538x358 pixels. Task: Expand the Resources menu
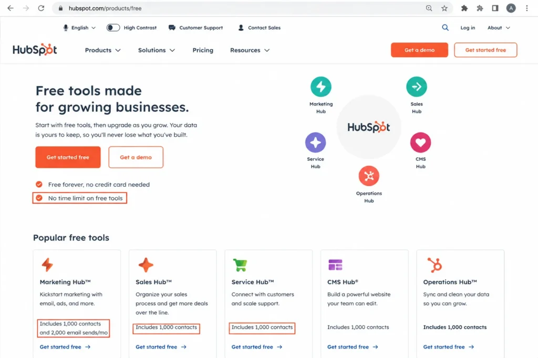tap(250, 50)
